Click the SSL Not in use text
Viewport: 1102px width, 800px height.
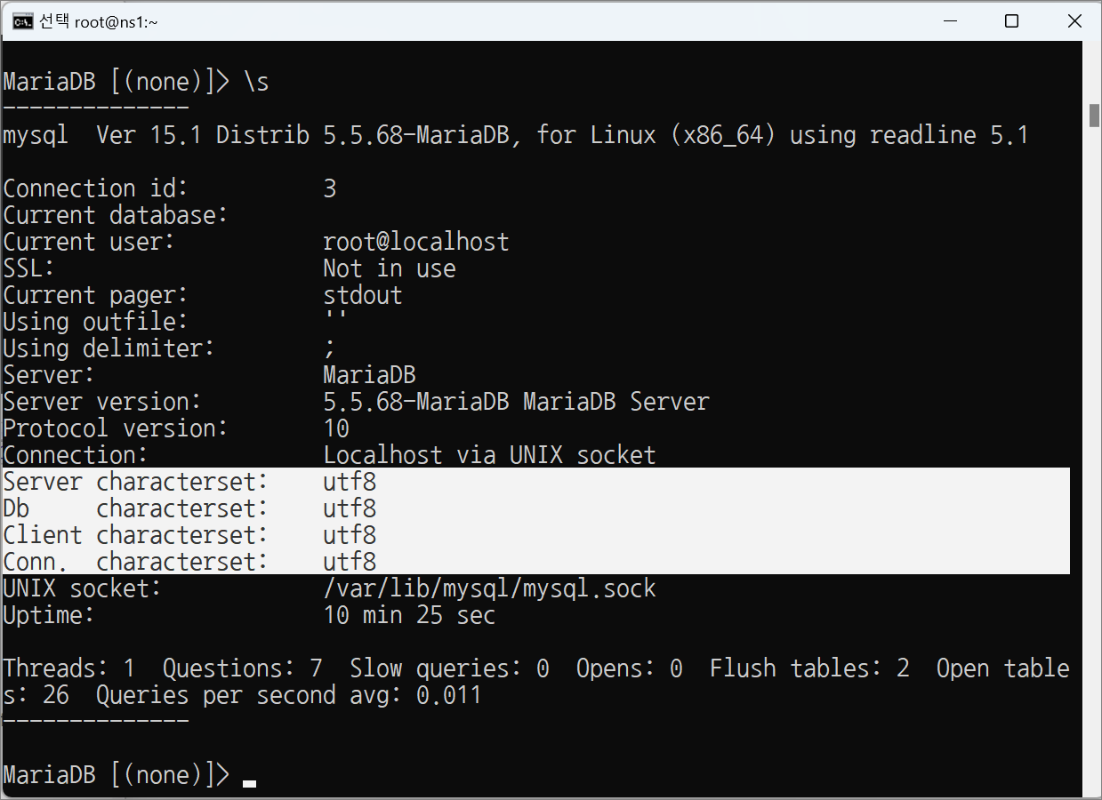pyautogui.click(x=390, y=268)
